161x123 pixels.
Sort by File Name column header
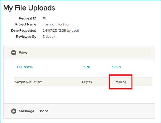click(x=25, y=67)
